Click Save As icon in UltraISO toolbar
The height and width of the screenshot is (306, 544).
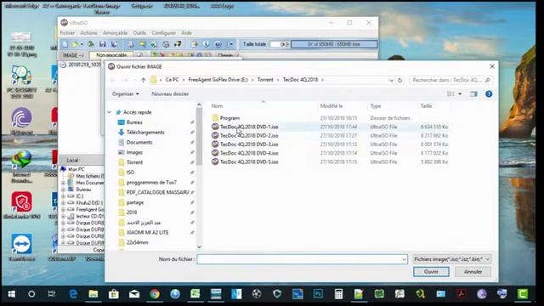click(114, 44)
